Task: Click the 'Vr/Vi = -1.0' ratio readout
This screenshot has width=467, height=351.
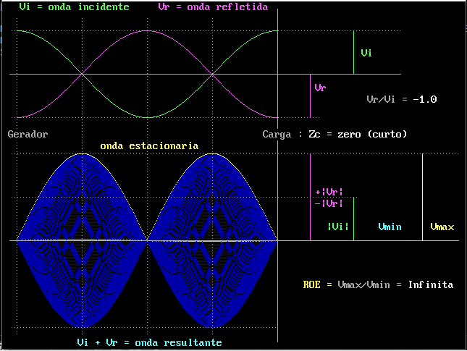Action: tap(402, 99)
